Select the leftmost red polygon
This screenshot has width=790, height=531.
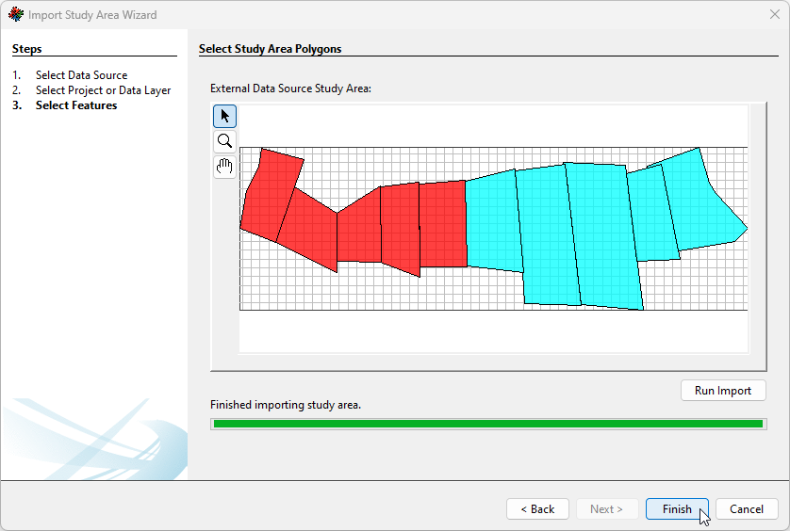(268, 193)
